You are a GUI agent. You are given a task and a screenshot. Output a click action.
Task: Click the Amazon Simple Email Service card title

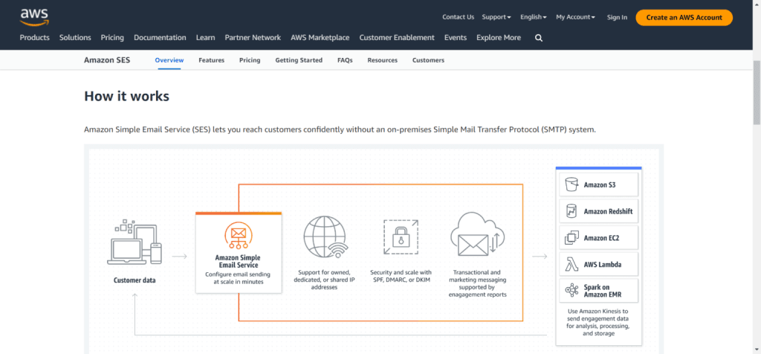[x=239, y=262]
